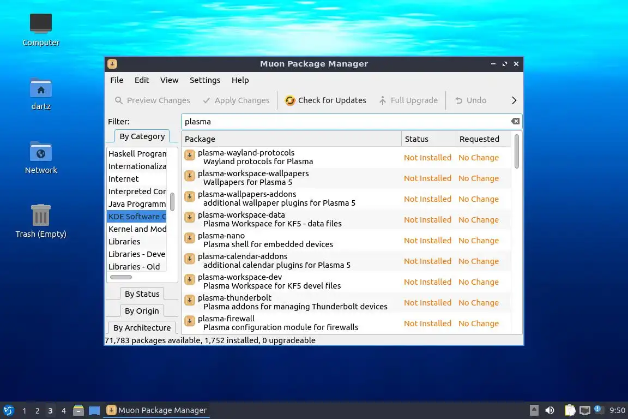Switch to the By Status filter tab
This screenshot has width=628, height=419.
(142, 294)
